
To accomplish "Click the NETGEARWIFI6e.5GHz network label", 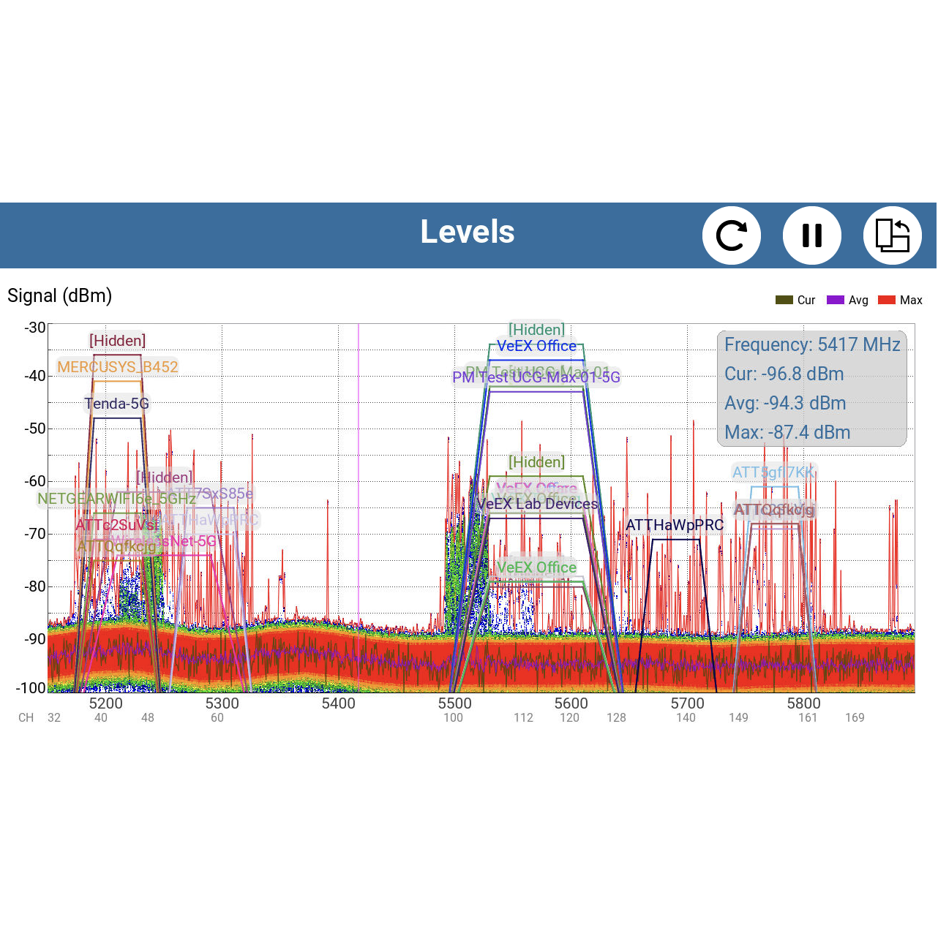I will [x=115, y=497].
